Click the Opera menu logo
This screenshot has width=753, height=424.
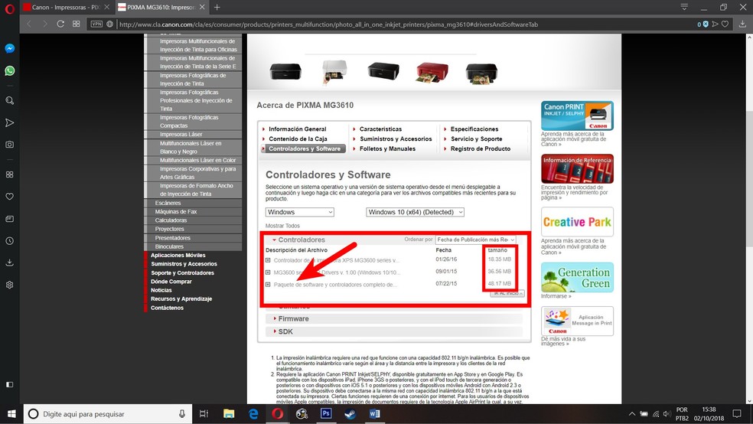[x=10, y=8]
